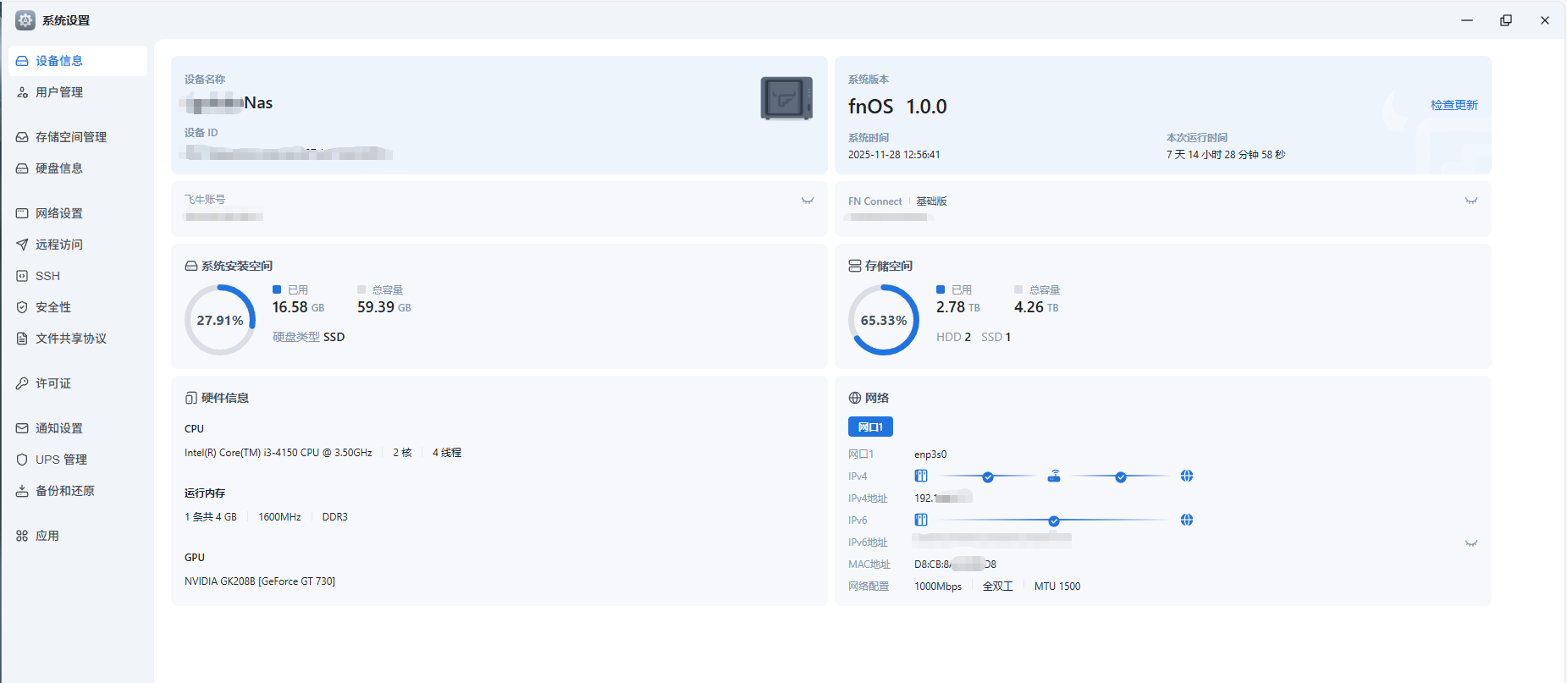This screenshot has height=683, width=1567.
Task: Click the DDR3 memory type text
Action: pyautogui.click(x=335, y=517)
